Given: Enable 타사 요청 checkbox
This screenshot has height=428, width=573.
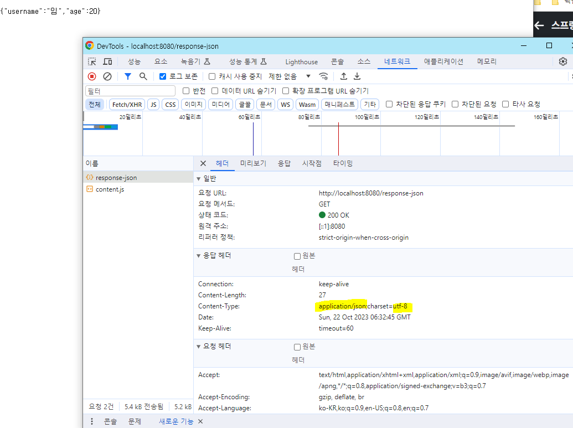Looking at the screenshot, I should coord(505,104).
